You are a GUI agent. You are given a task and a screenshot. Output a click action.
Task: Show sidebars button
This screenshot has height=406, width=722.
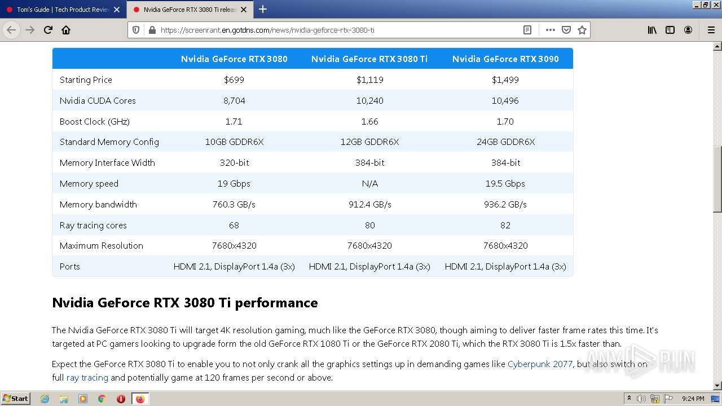coord(670,30)
